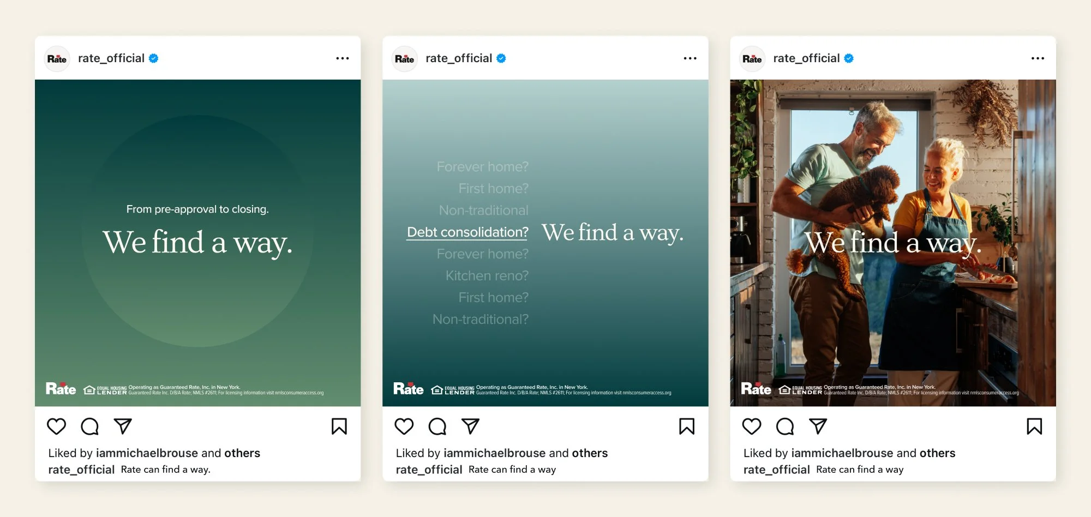The height and width of the screenshot is (517, 1091).
Task: Open comment bubble on third post
Action: (785, 426)
